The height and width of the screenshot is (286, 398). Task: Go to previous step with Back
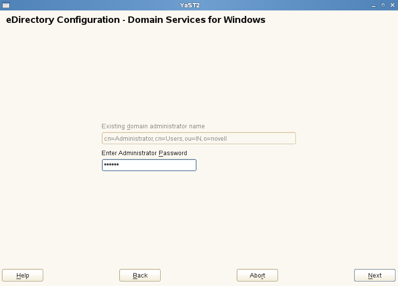click(140, 275)
